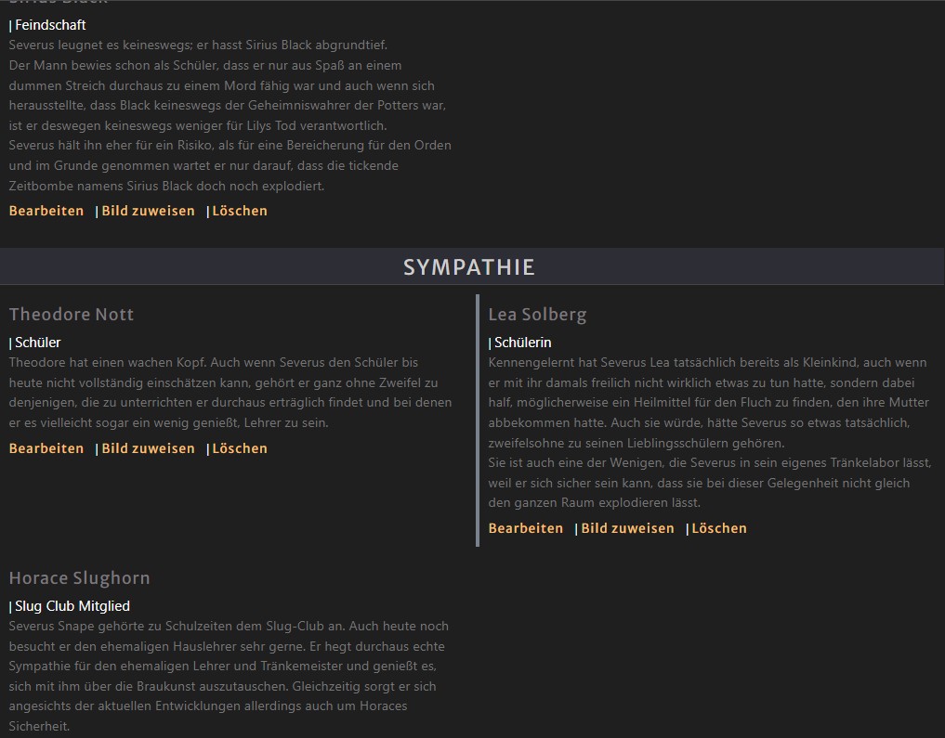Choose Bild zuweisen for Lea Solberg
This screenshot has height=738, width=945.
click(627, 528)
